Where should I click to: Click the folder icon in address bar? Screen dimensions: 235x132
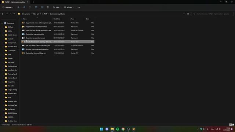19,14
